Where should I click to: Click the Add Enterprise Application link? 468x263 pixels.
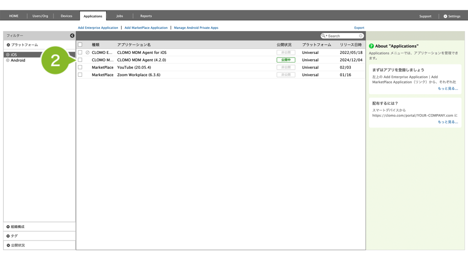click(x=98, y=28)
